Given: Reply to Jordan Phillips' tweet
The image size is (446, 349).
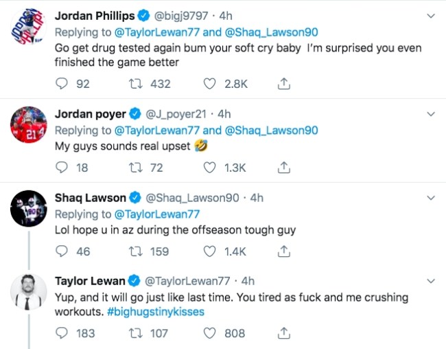Looking at the screenshot, I should [62, 84].
